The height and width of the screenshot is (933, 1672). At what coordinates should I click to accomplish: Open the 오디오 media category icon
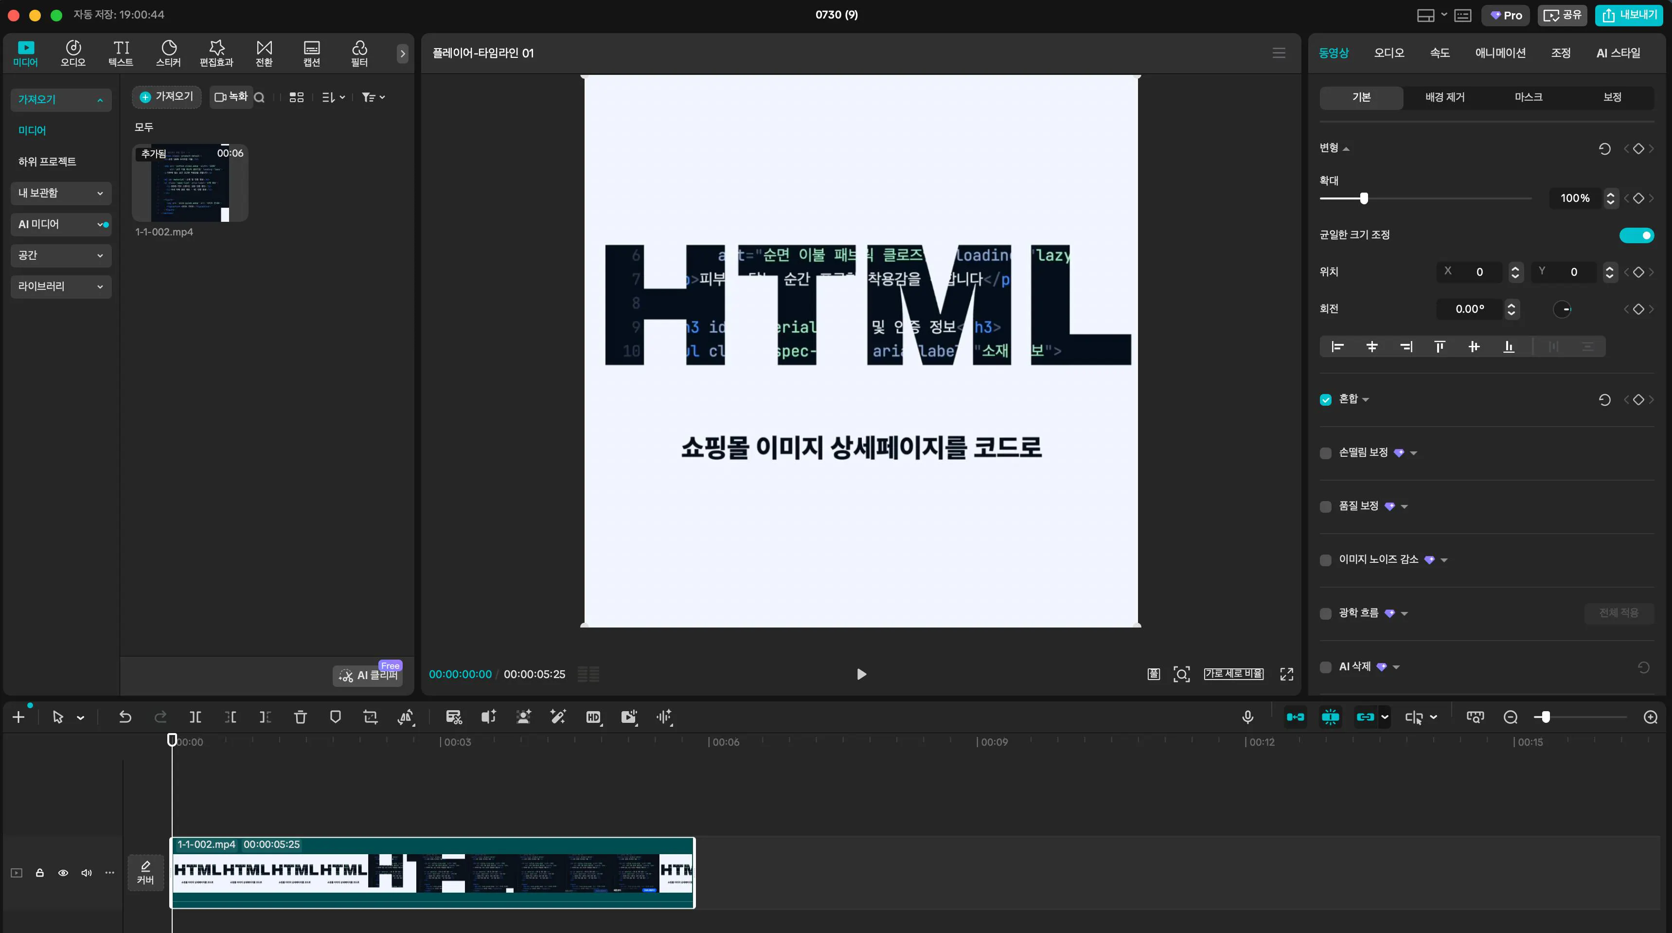73,53
